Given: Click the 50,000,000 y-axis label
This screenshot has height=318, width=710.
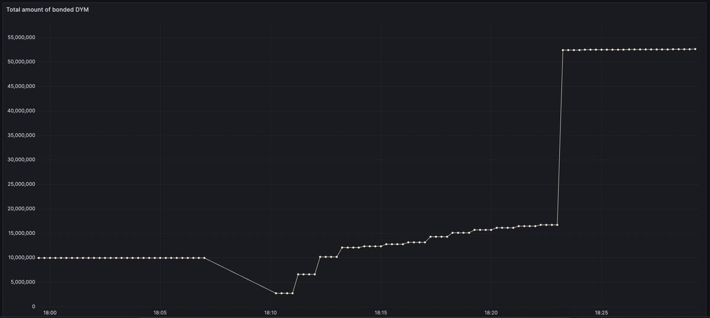Looking at the screenshot, I should (x=22, y=62).
